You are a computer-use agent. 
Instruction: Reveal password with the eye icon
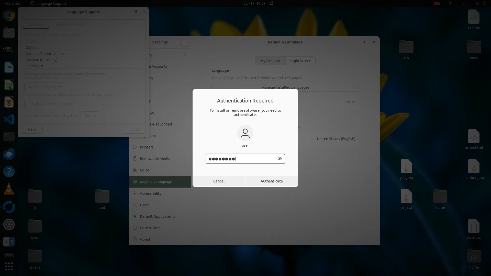pos(280,159)
